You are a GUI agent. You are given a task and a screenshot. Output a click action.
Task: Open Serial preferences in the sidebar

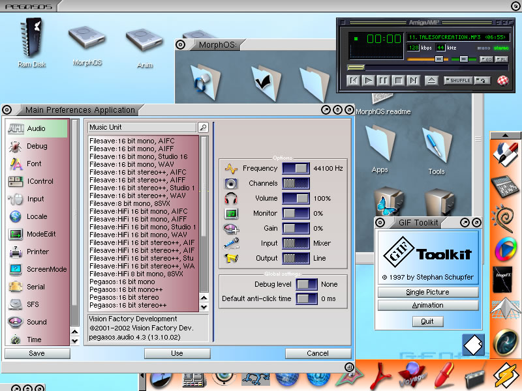37,287
